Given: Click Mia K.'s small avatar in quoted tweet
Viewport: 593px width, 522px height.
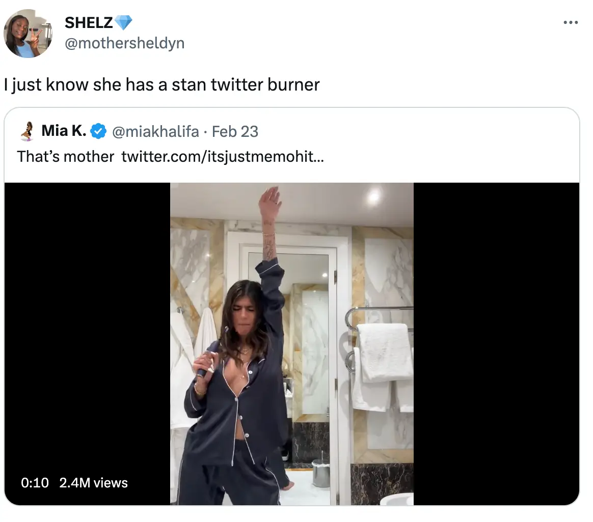Looking at the screenshot, I should [x=27, y=132].
